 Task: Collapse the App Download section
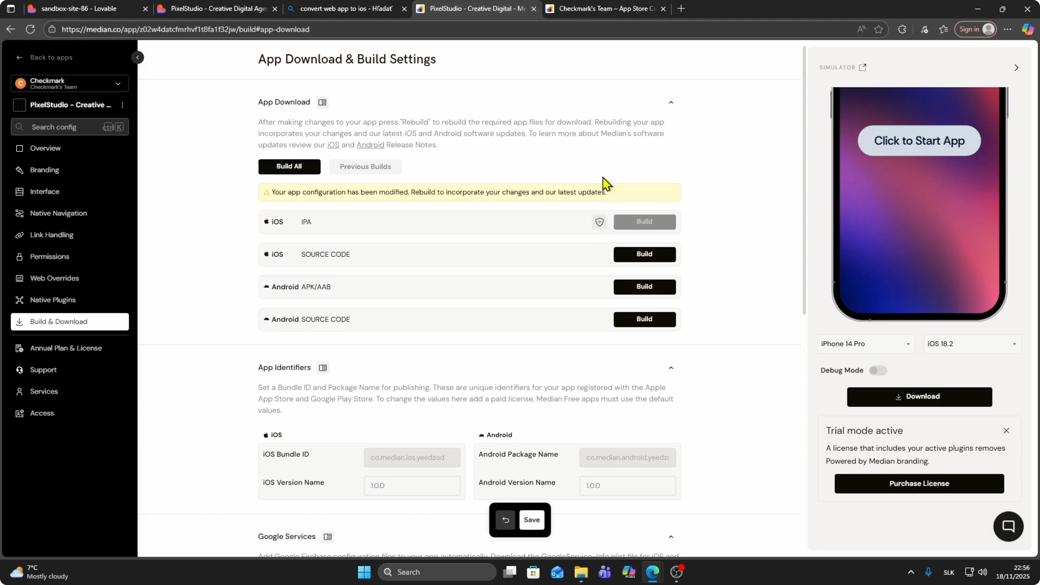coord(671,103)
